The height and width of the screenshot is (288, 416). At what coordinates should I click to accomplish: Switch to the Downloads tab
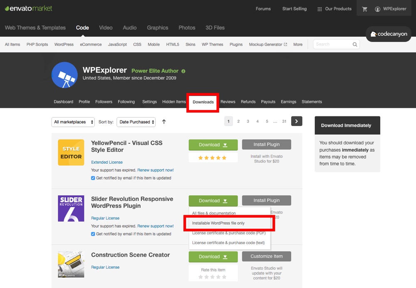tap(203, 102)
